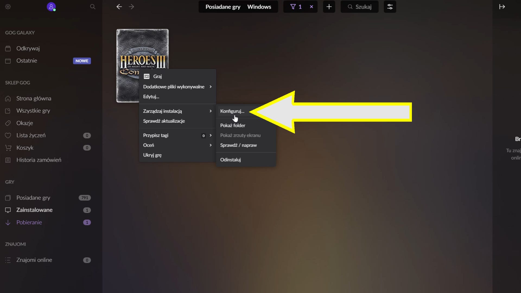Click the 791 count badge
The width and height of the screenshot is (521, 293).
click(x=85, y=198)
